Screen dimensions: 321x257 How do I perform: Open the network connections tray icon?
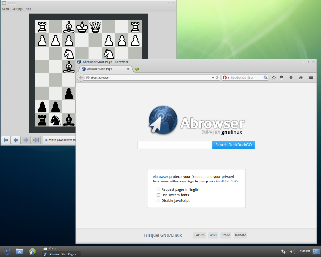pos(283,251)
